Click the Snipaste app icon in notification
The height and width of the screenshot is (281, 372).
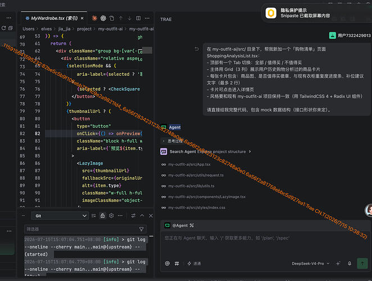pyautogui.click(x=271, y=13)
